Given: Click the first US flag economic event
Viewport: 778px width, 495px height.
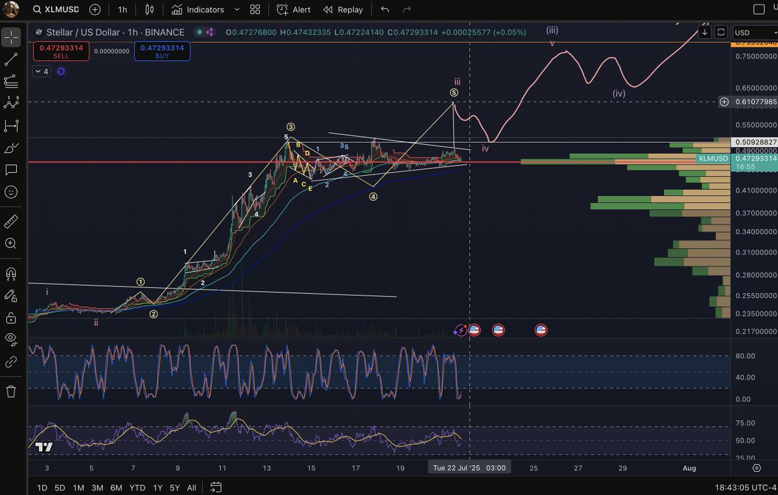Looking at the screenshot, I should [x=474, y=330].
